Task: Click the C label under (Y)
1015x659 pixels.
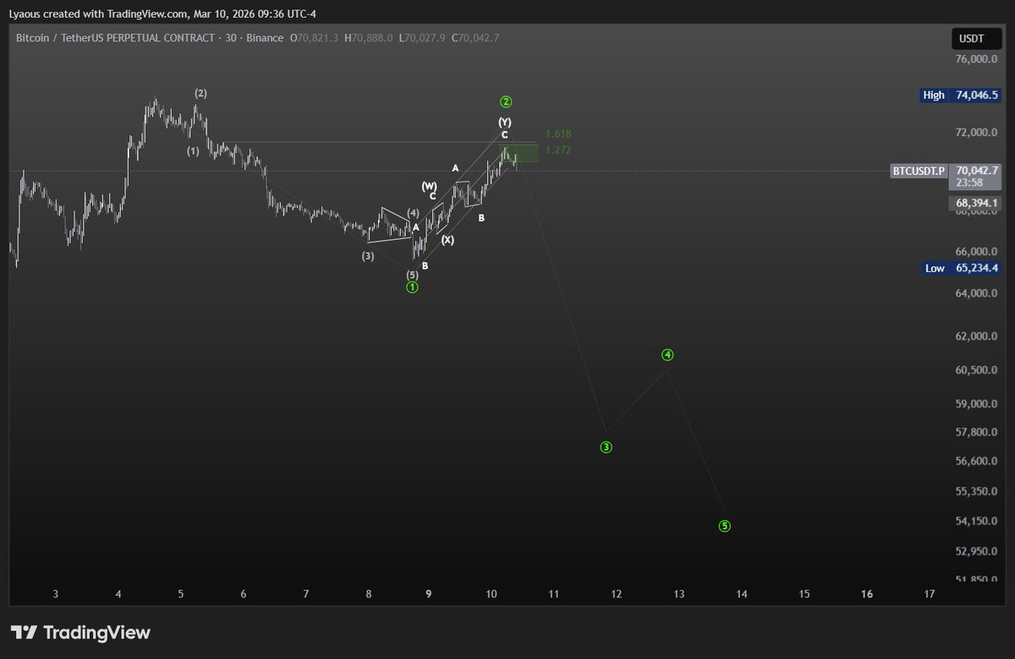Action: pos(504,135)
